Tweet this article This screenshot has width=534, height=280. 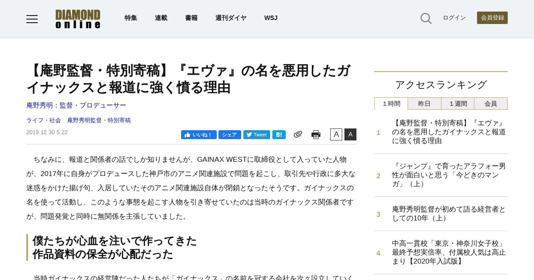pyautogui.click(x=257, y=135)
